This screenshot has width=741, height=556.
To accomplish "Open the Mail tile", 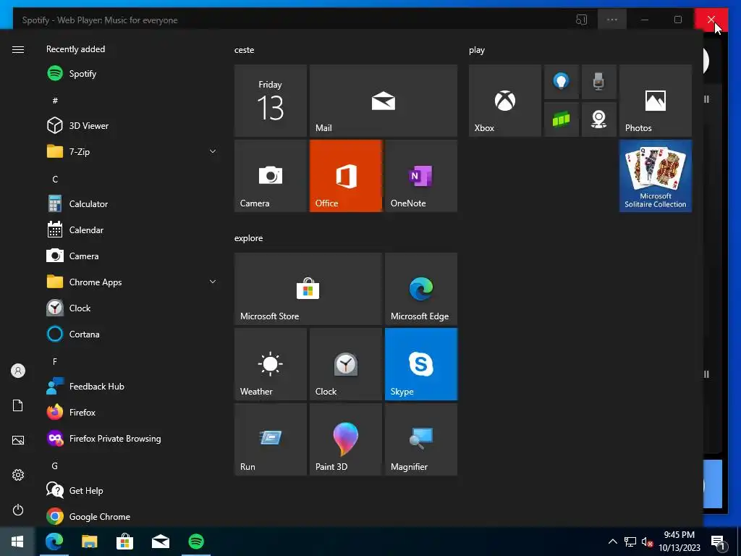I will pyautogui.click(x=384, y=101).
